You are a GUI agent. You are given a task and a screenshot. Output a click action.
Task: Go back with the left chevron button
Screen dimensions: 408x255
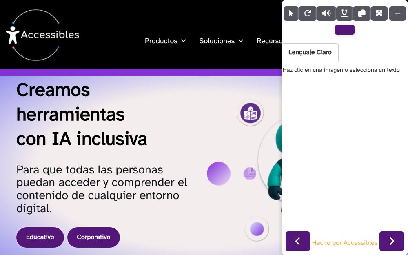[x=298, y=241]
